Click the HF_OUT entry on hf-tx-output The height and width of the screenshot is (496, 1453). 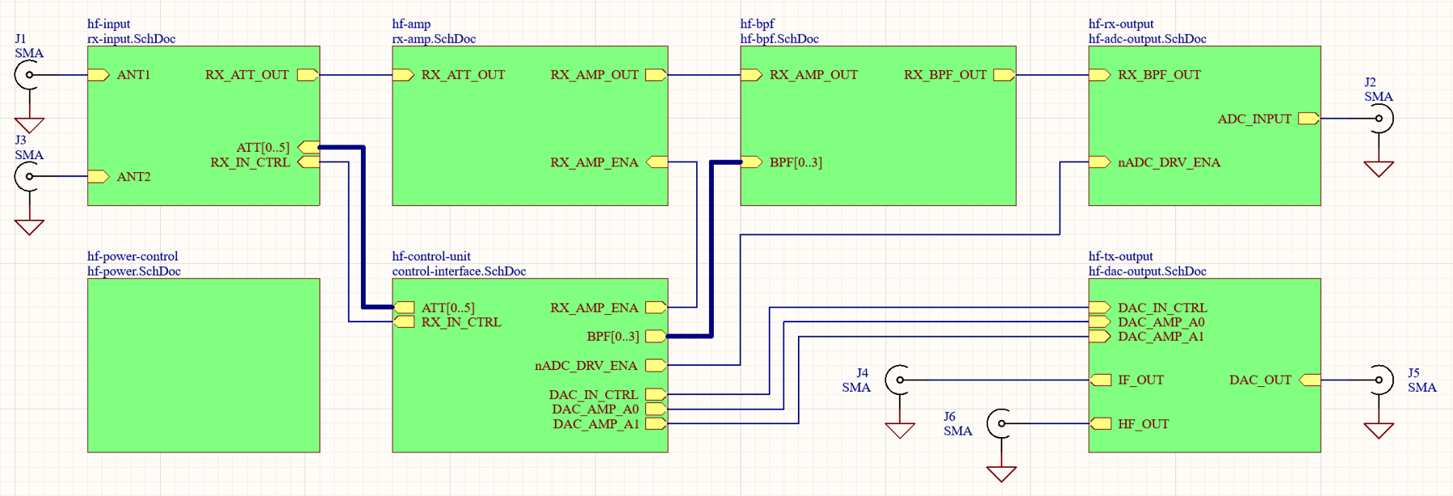pos(1143,424)
